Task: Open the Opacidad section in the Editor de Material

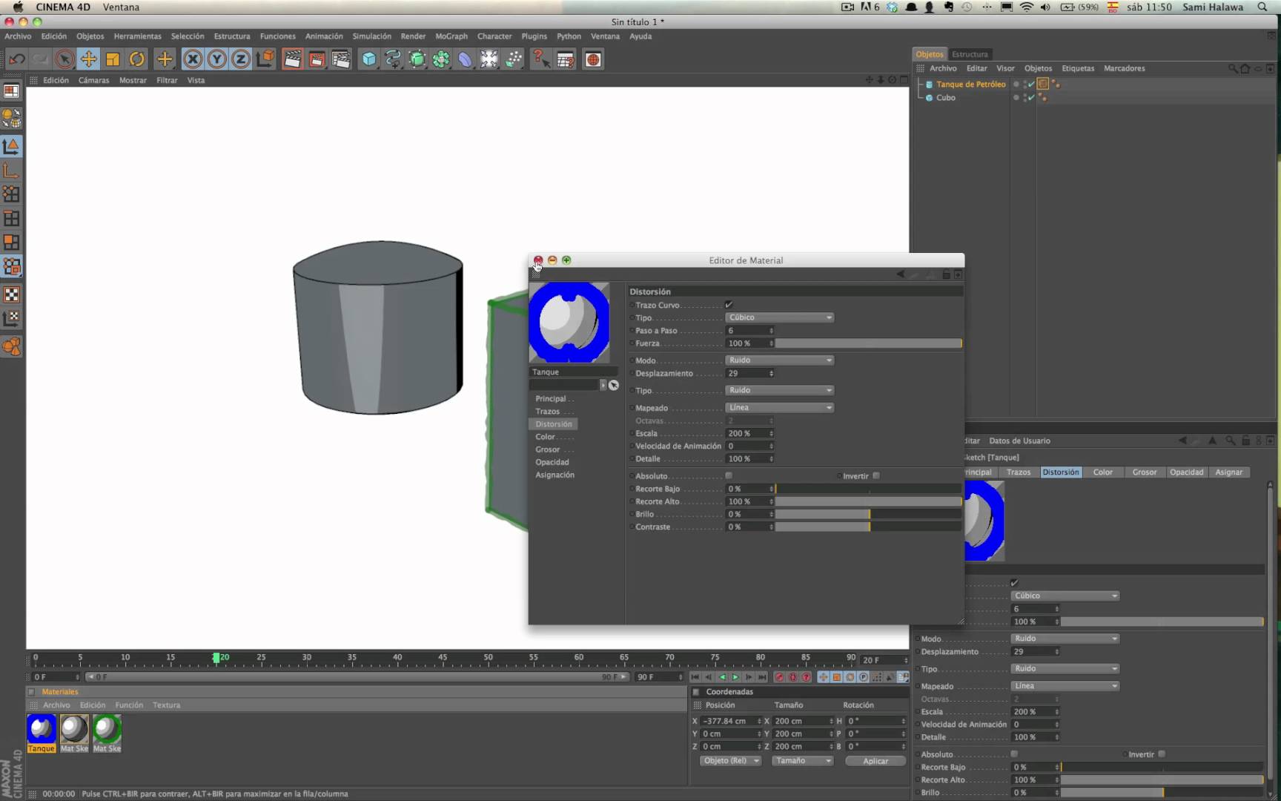Action: (552, 462)
